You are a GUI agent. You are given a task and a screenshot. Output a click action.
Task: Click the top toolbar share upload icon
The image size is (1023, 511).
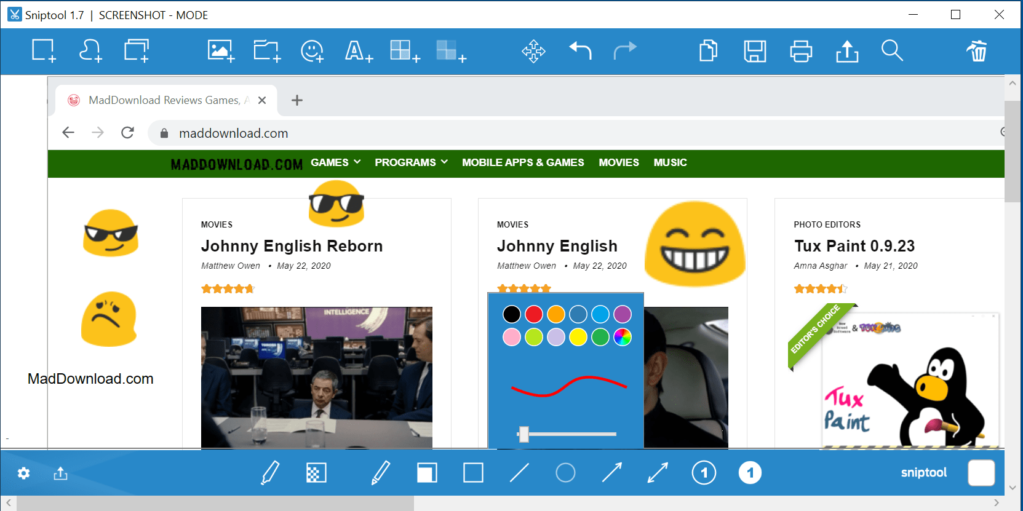click(x=847, y=51)
